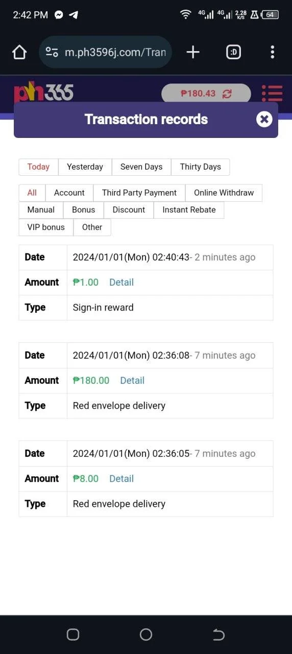Tap the browser home icon
Viewport: 292px width, 654px height.
[x=19, y=52]
